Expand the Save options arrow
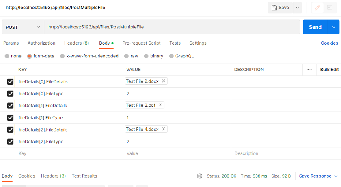 pos(297,8)
